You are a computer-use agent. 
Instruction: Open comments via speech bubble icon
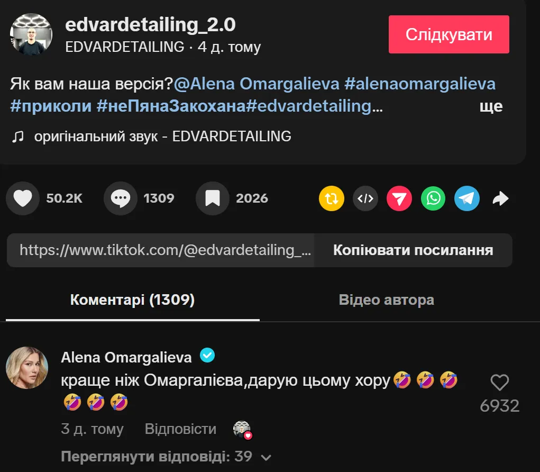[121, 198]
